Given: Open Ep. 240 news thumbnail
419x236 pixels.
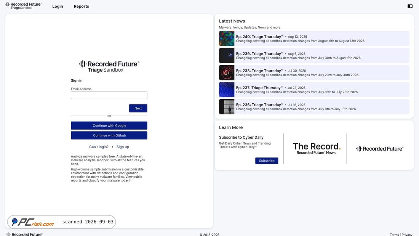Looking at the screenshot, I should 227,39.
